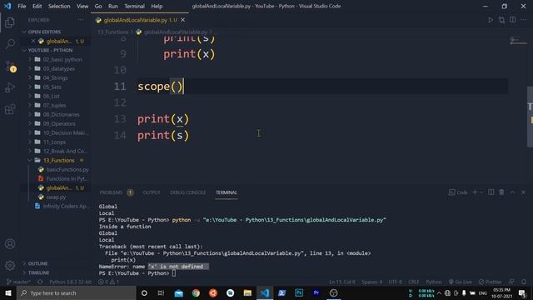Open the Manage gear icon
This screenshot has width=533, height=300.
tap(10, 265)
